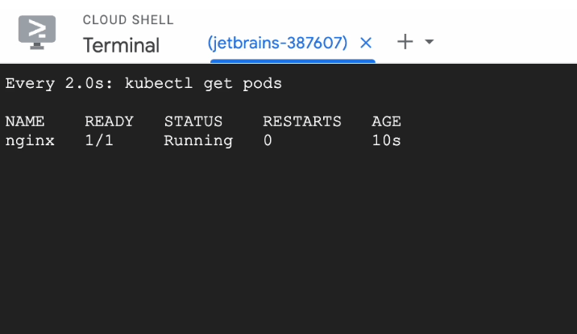Image resolution: width=577 pixels, height=334 pixels.
Task: Click the NAME column header
Action: [25, 122]
